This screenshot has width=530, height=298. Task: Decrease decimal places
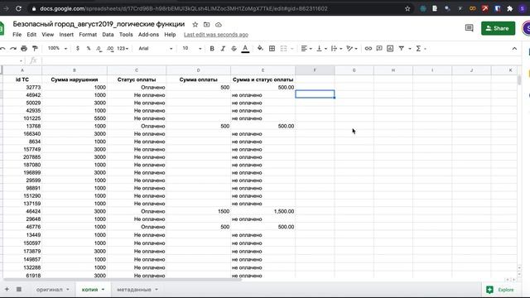click(99, 49)
